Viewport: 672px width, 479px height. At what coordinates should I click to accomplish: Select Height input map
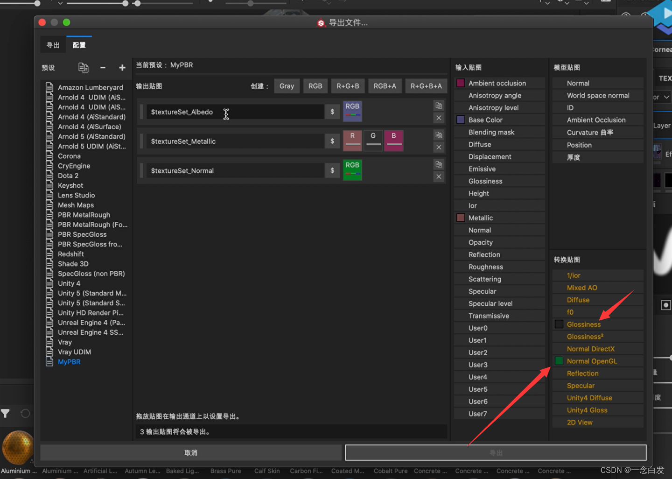[x=499, y=193]
